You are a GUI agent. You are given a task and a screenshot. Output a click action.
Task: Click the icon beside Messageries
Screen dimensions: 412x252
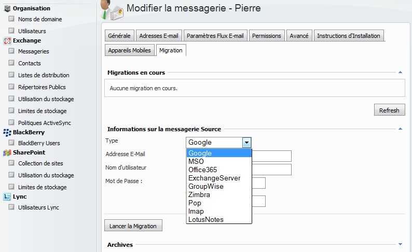click(x=11, y=51)
